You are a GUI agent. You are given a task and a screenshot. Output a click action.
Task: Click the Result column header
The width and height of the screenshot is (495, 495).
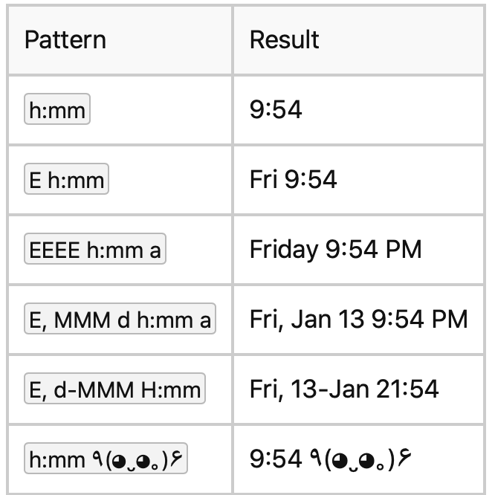(x=284, y=39)
